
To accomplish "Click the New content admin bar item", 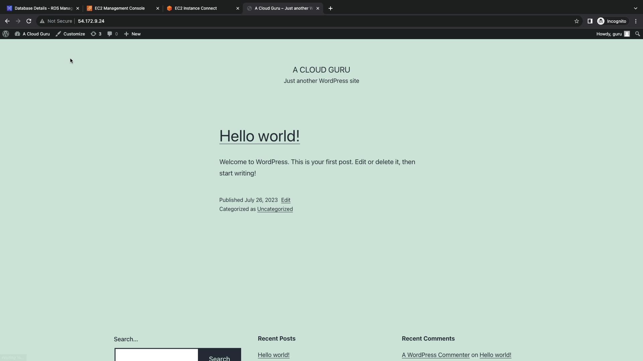I will pos(132,34).
